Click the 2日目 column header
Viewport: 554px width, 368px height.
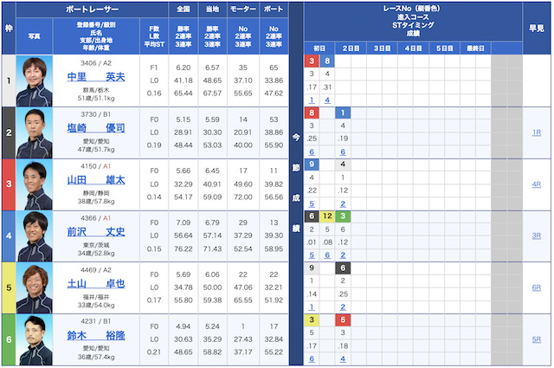click(351, 48)
